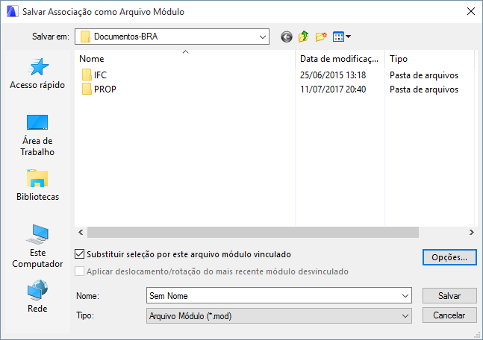Image resolution: width=483 pixels, height=340 pixels.
Task: Open the Tipo file type dropdown
Action: click(x=279, y=316)
